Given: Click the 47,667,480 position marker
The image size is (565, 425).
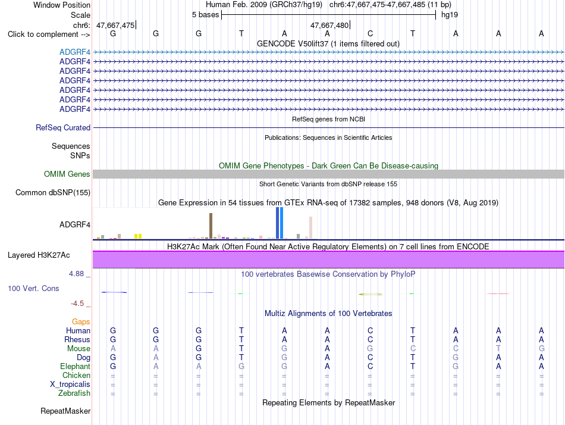Looking at the screenshot, I should pos(329,25).
